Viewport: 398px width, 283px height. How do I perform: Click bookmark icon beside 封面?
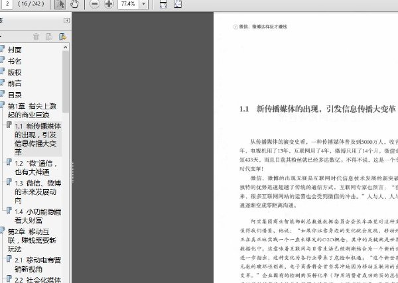(x=2, y=48)
